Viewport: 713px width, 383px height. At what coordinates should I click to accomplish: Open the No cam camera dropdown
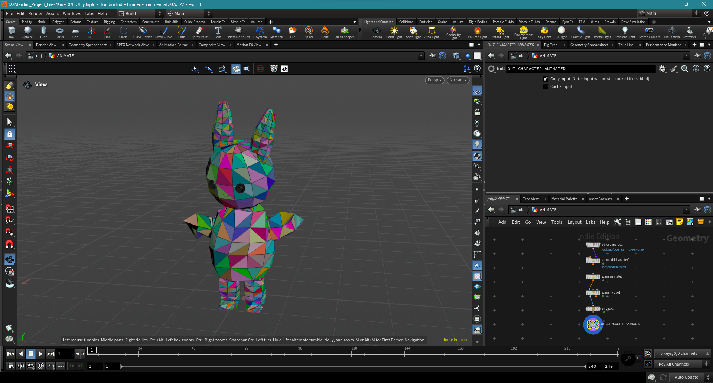(x=458, y=80)
